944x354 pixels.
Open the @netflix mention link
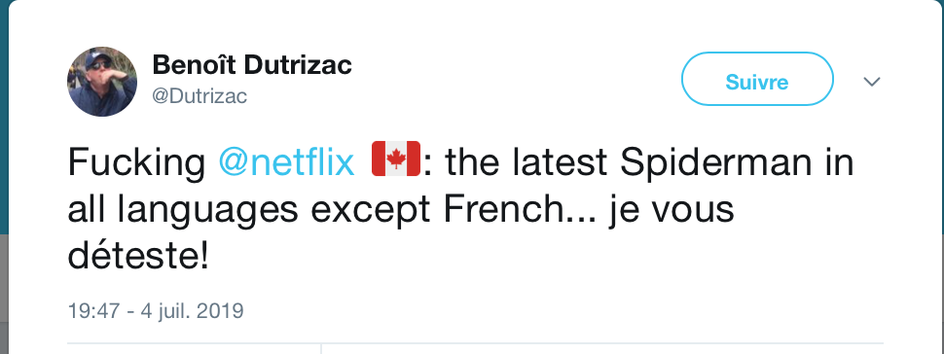click(x=286, y=162)
